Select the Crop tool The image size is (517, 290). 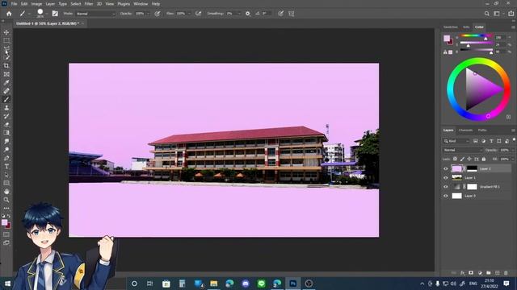6,66
